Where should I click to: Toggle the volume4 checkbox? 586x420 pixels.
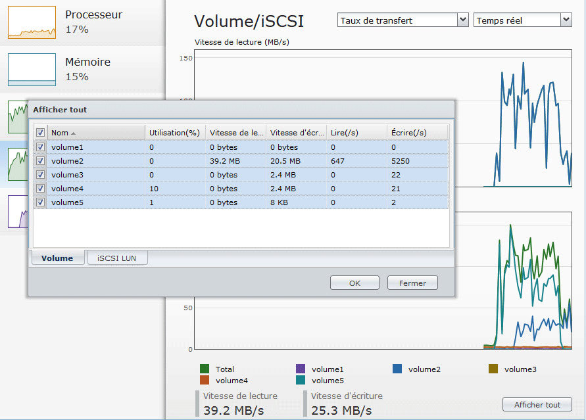pyautogui.click(x=40, y=189)
